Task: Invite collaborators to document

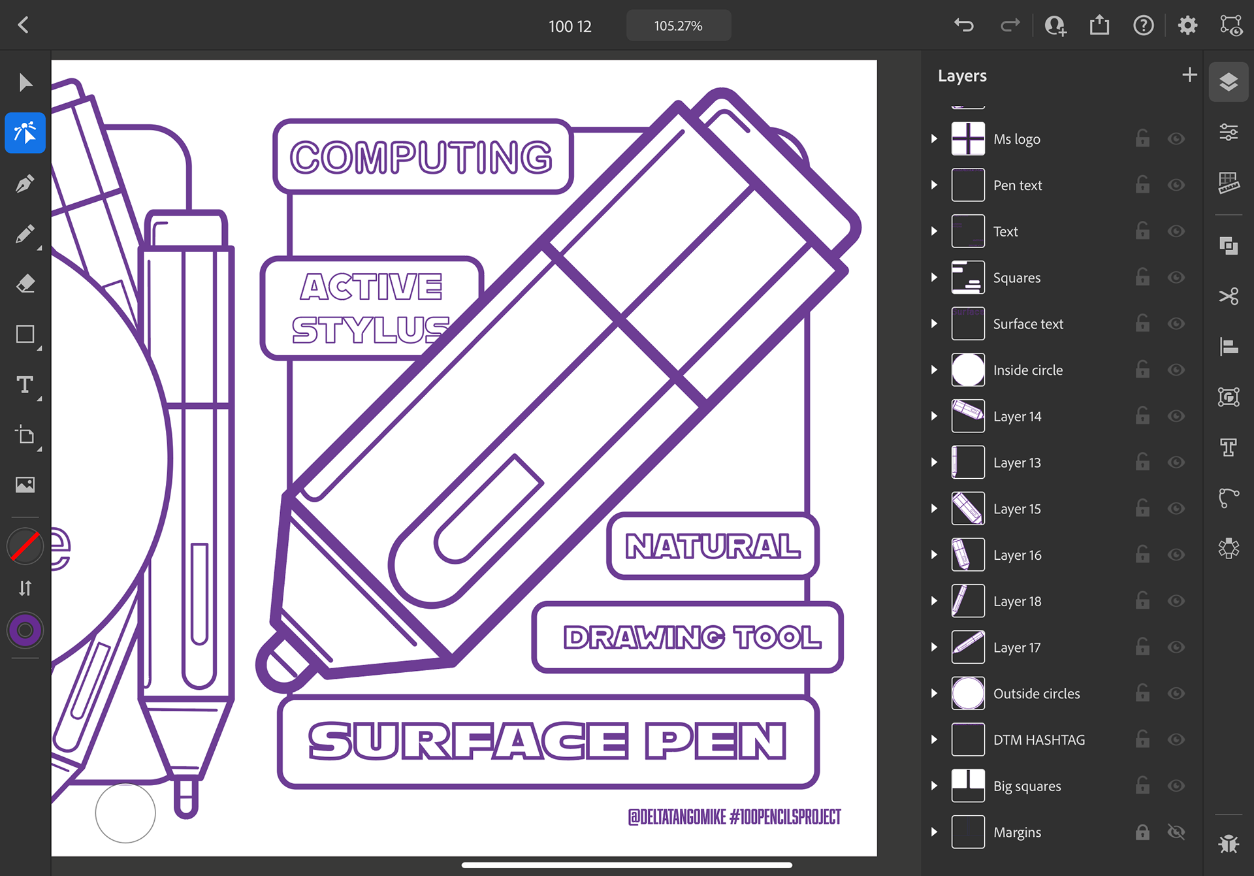Action: 1055,25
